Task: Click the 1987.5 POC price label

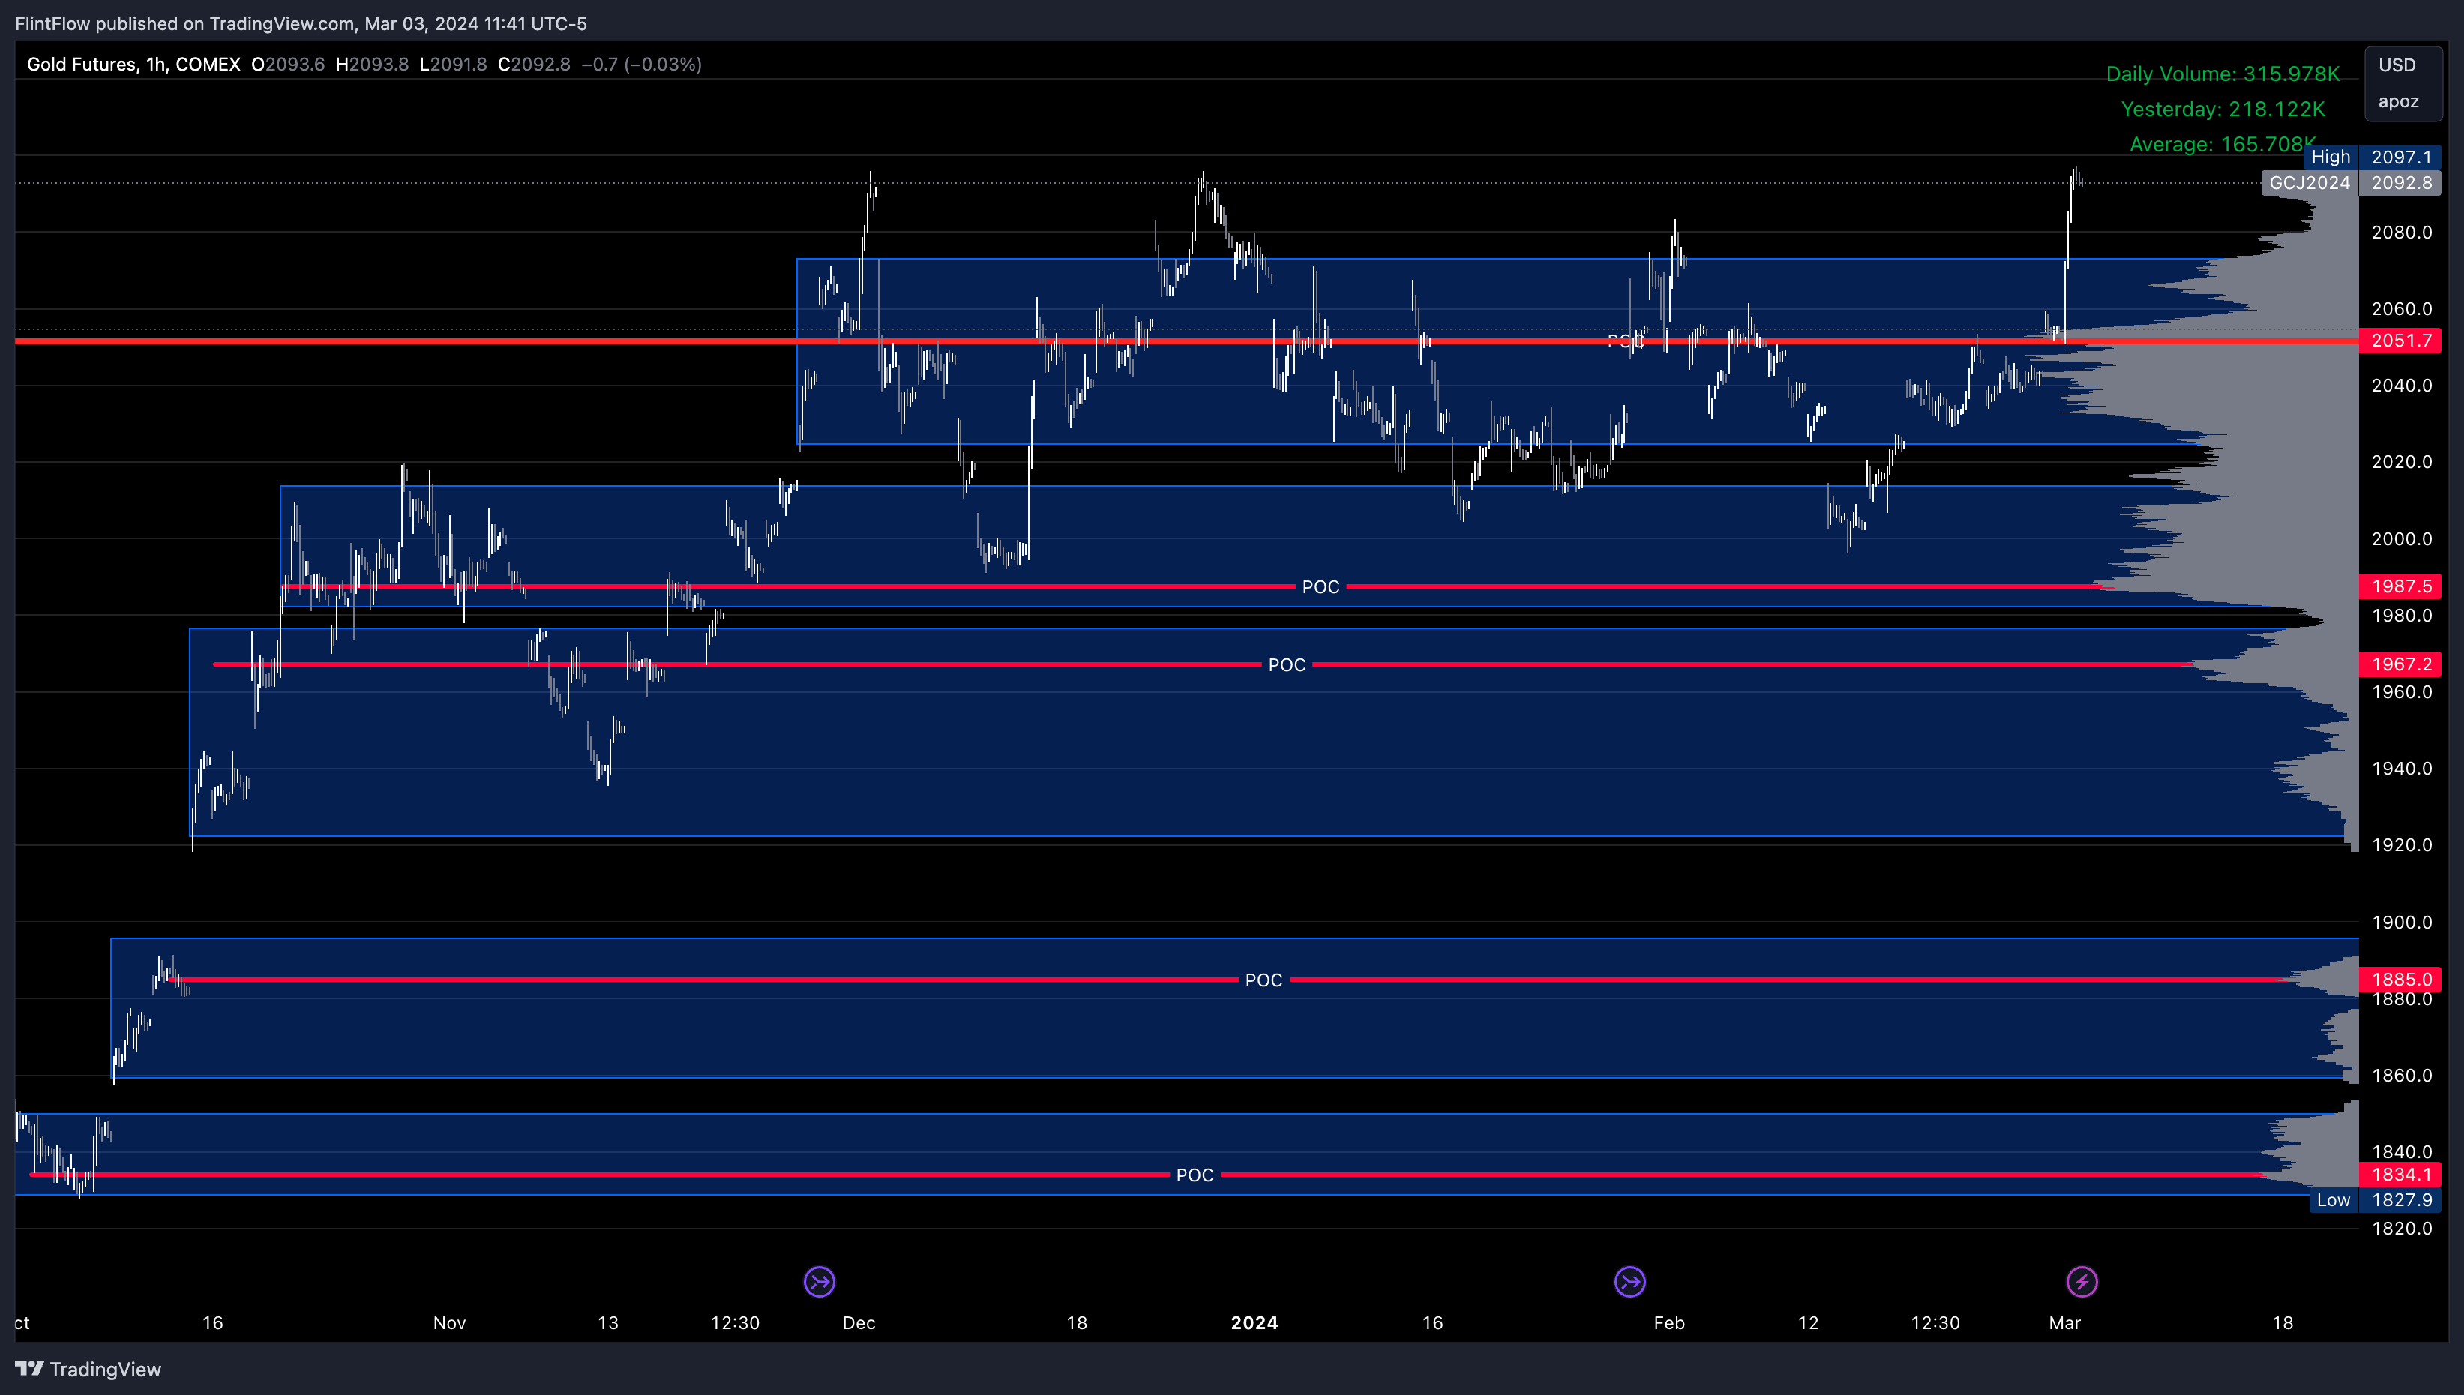Action: [2400, 586]
